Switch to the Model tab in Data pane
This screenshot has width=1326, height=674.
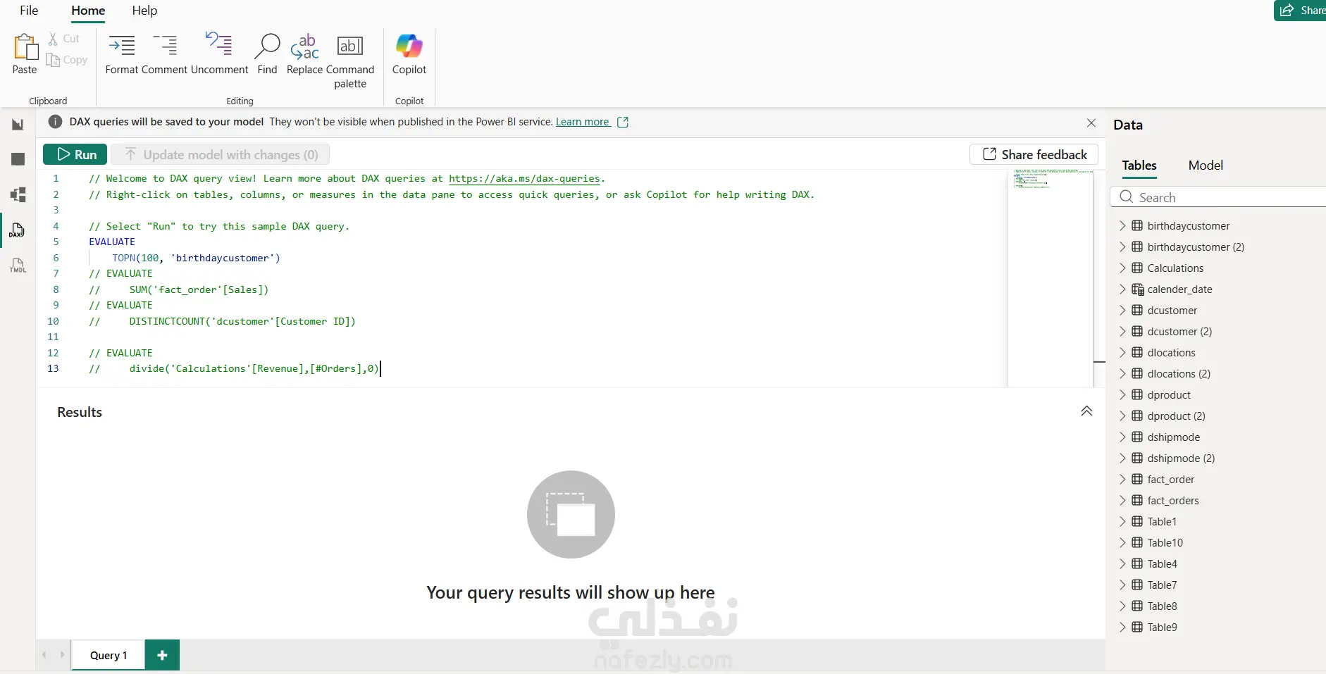tap(1206, 166)
